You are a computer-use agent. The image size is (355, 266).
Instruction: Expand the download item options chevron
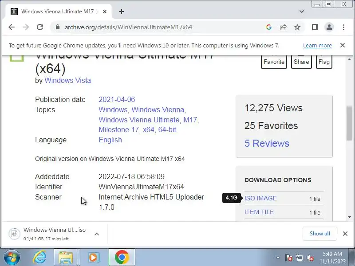point(97,234)
